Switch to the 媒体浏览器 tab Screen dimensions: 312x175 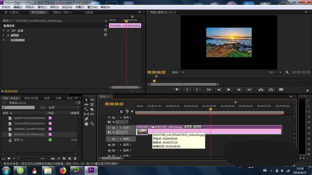[x=31, y=98]
